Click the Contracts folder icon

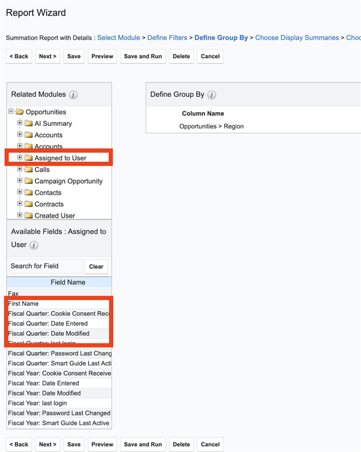[x=28, y=204]
